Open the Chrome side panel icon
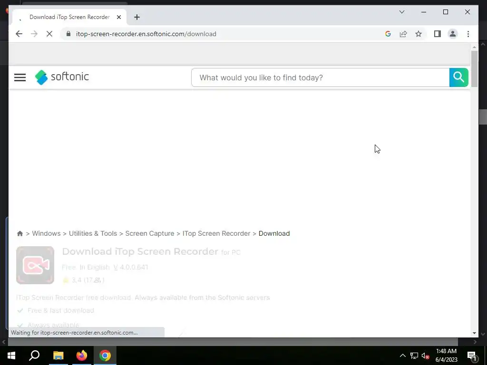 (x=438, y=34)
